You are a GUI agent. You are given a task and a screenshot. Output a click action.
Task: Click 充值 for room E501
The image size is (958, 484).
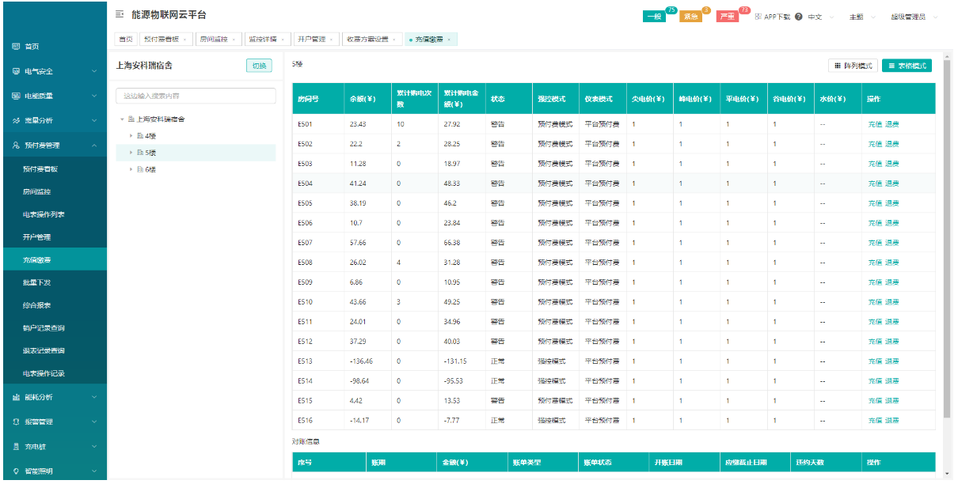coord(874,124)
